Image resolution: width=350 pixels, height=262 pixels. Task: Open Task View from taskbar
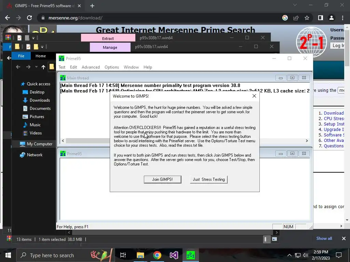point(123,255)
